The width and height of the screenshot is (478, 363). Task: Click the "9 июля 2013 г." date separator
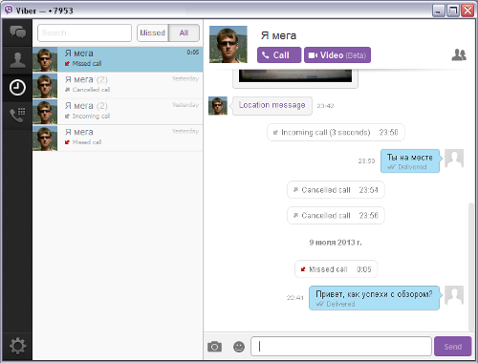tap(336, 243)
